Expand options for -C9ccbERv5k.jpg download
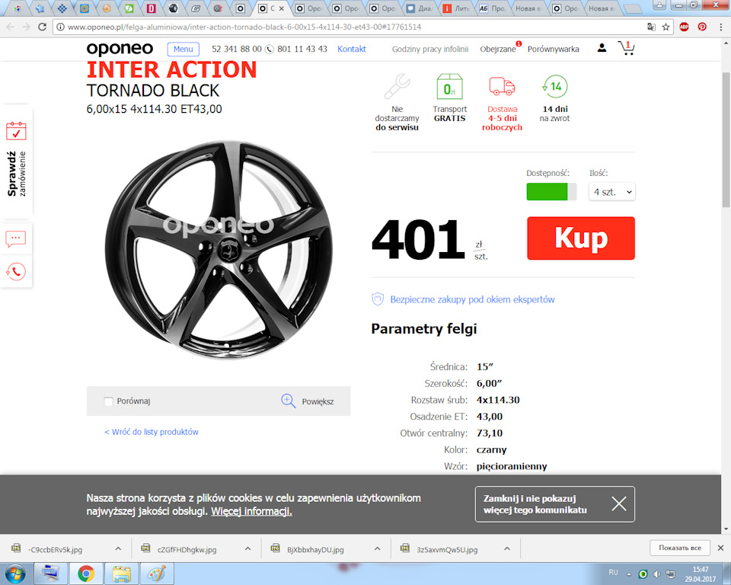Image resolution: width=731 pixels, height=585 pixels. (x=118, y=548)
